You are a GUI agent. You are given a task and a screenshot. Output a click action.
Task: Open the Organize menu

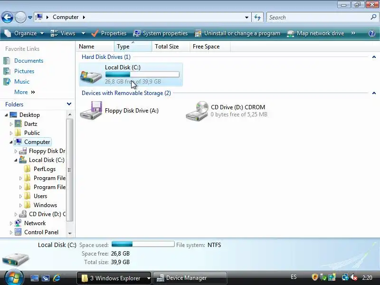pyautogui.click(x=24, y=33)
